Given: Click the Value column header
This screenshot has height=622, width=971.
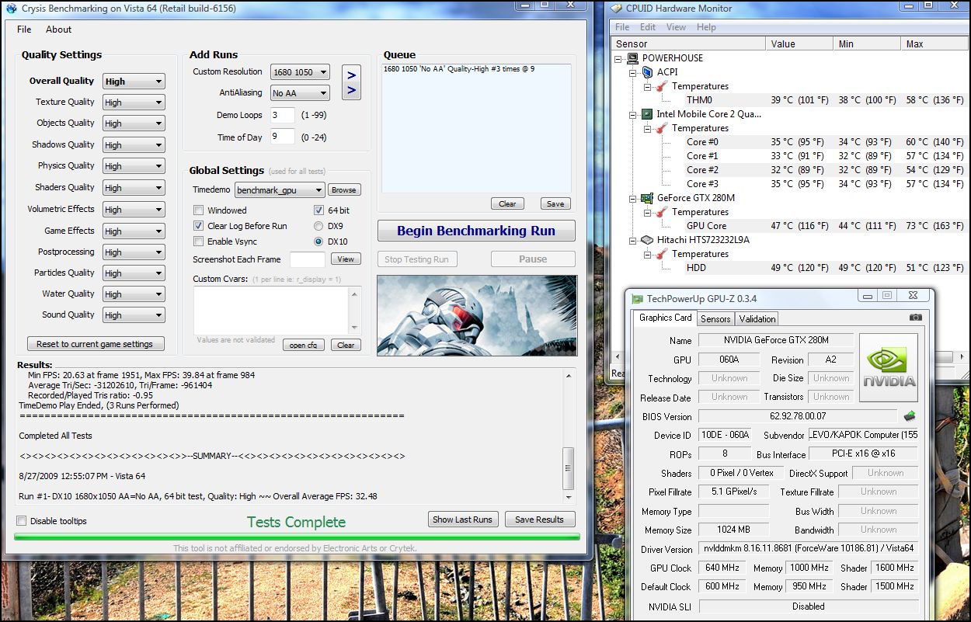Looking at the screenshot, I should [800, 44].
